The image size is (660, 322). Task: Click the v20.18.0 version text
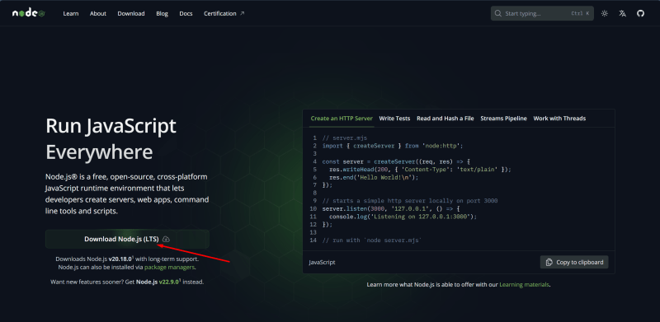point(120,259)
